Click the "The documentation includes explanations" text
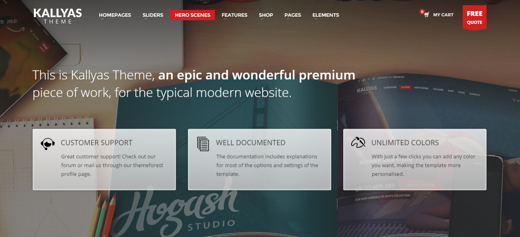Screen dimensions: 520x237 (267, 165)
